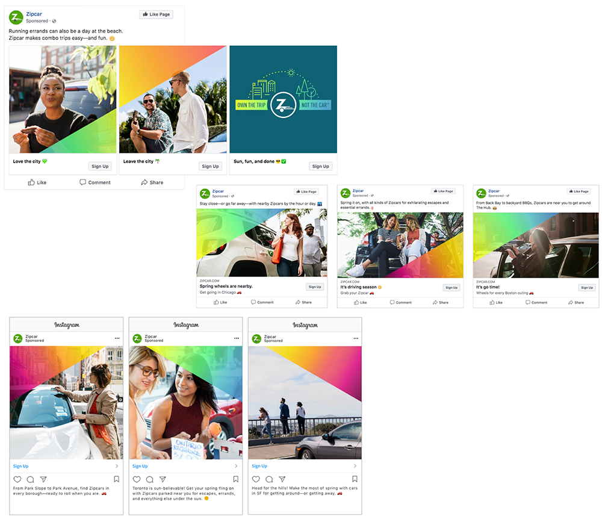Click Sign Up beside 'It's go time!'
602x525 pixels.
click(x=587, y=288)
